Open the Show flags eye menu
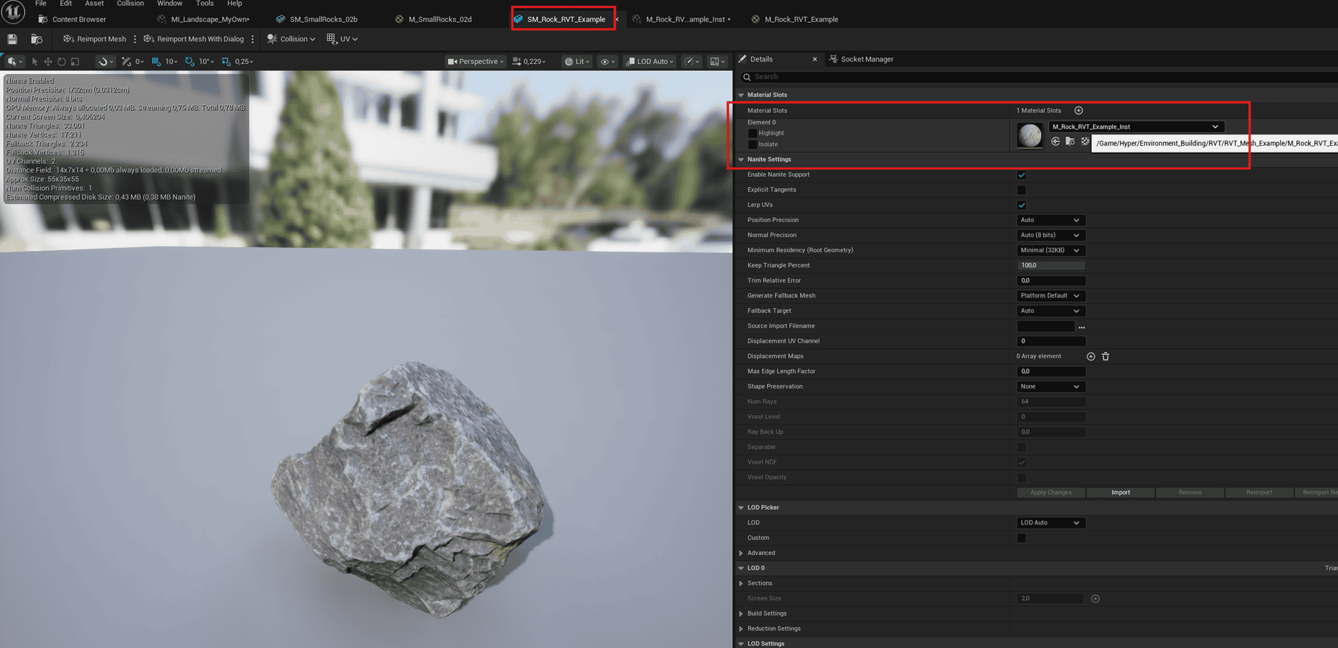 tap(608, 61)
